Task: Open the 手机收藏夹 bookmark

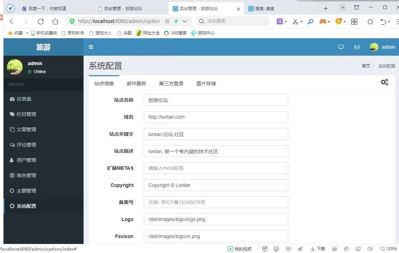Action: [44, 33]
